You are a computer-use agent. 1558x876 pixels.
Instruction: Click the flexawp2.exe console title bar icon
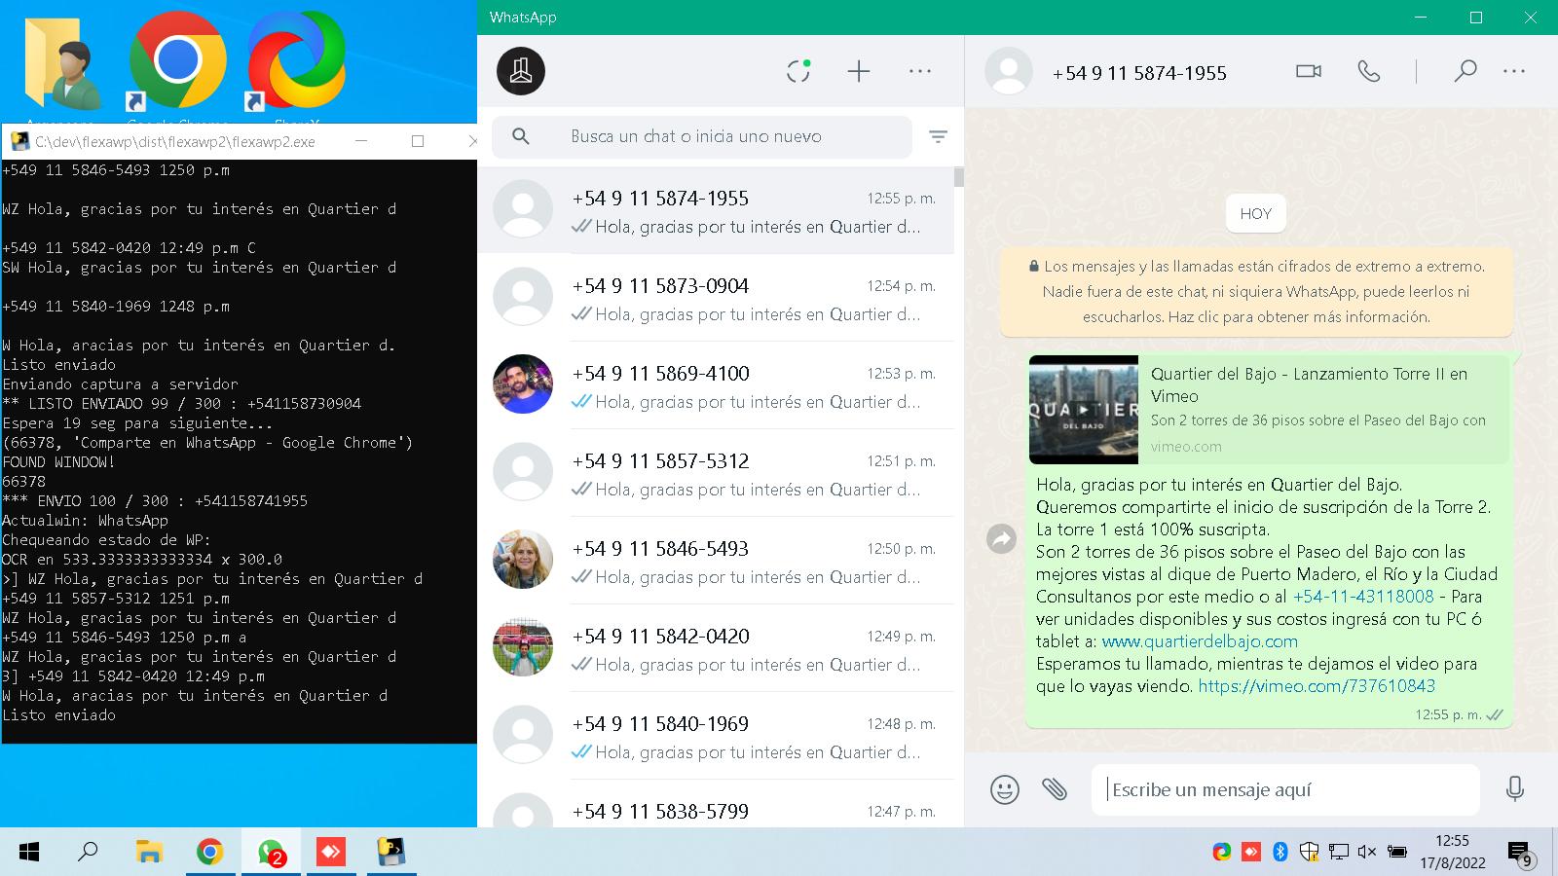point(19,141)
